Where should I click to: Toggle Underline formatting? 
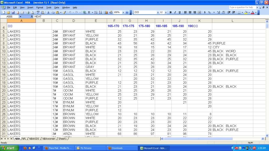[x=180, y=12]
